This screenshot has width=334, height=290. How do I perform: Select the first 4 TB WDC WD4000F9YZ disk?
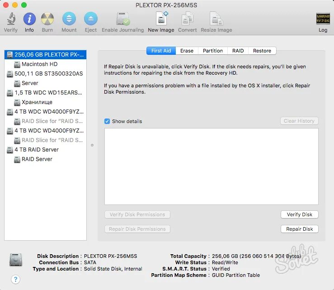(x=45, y=112)
